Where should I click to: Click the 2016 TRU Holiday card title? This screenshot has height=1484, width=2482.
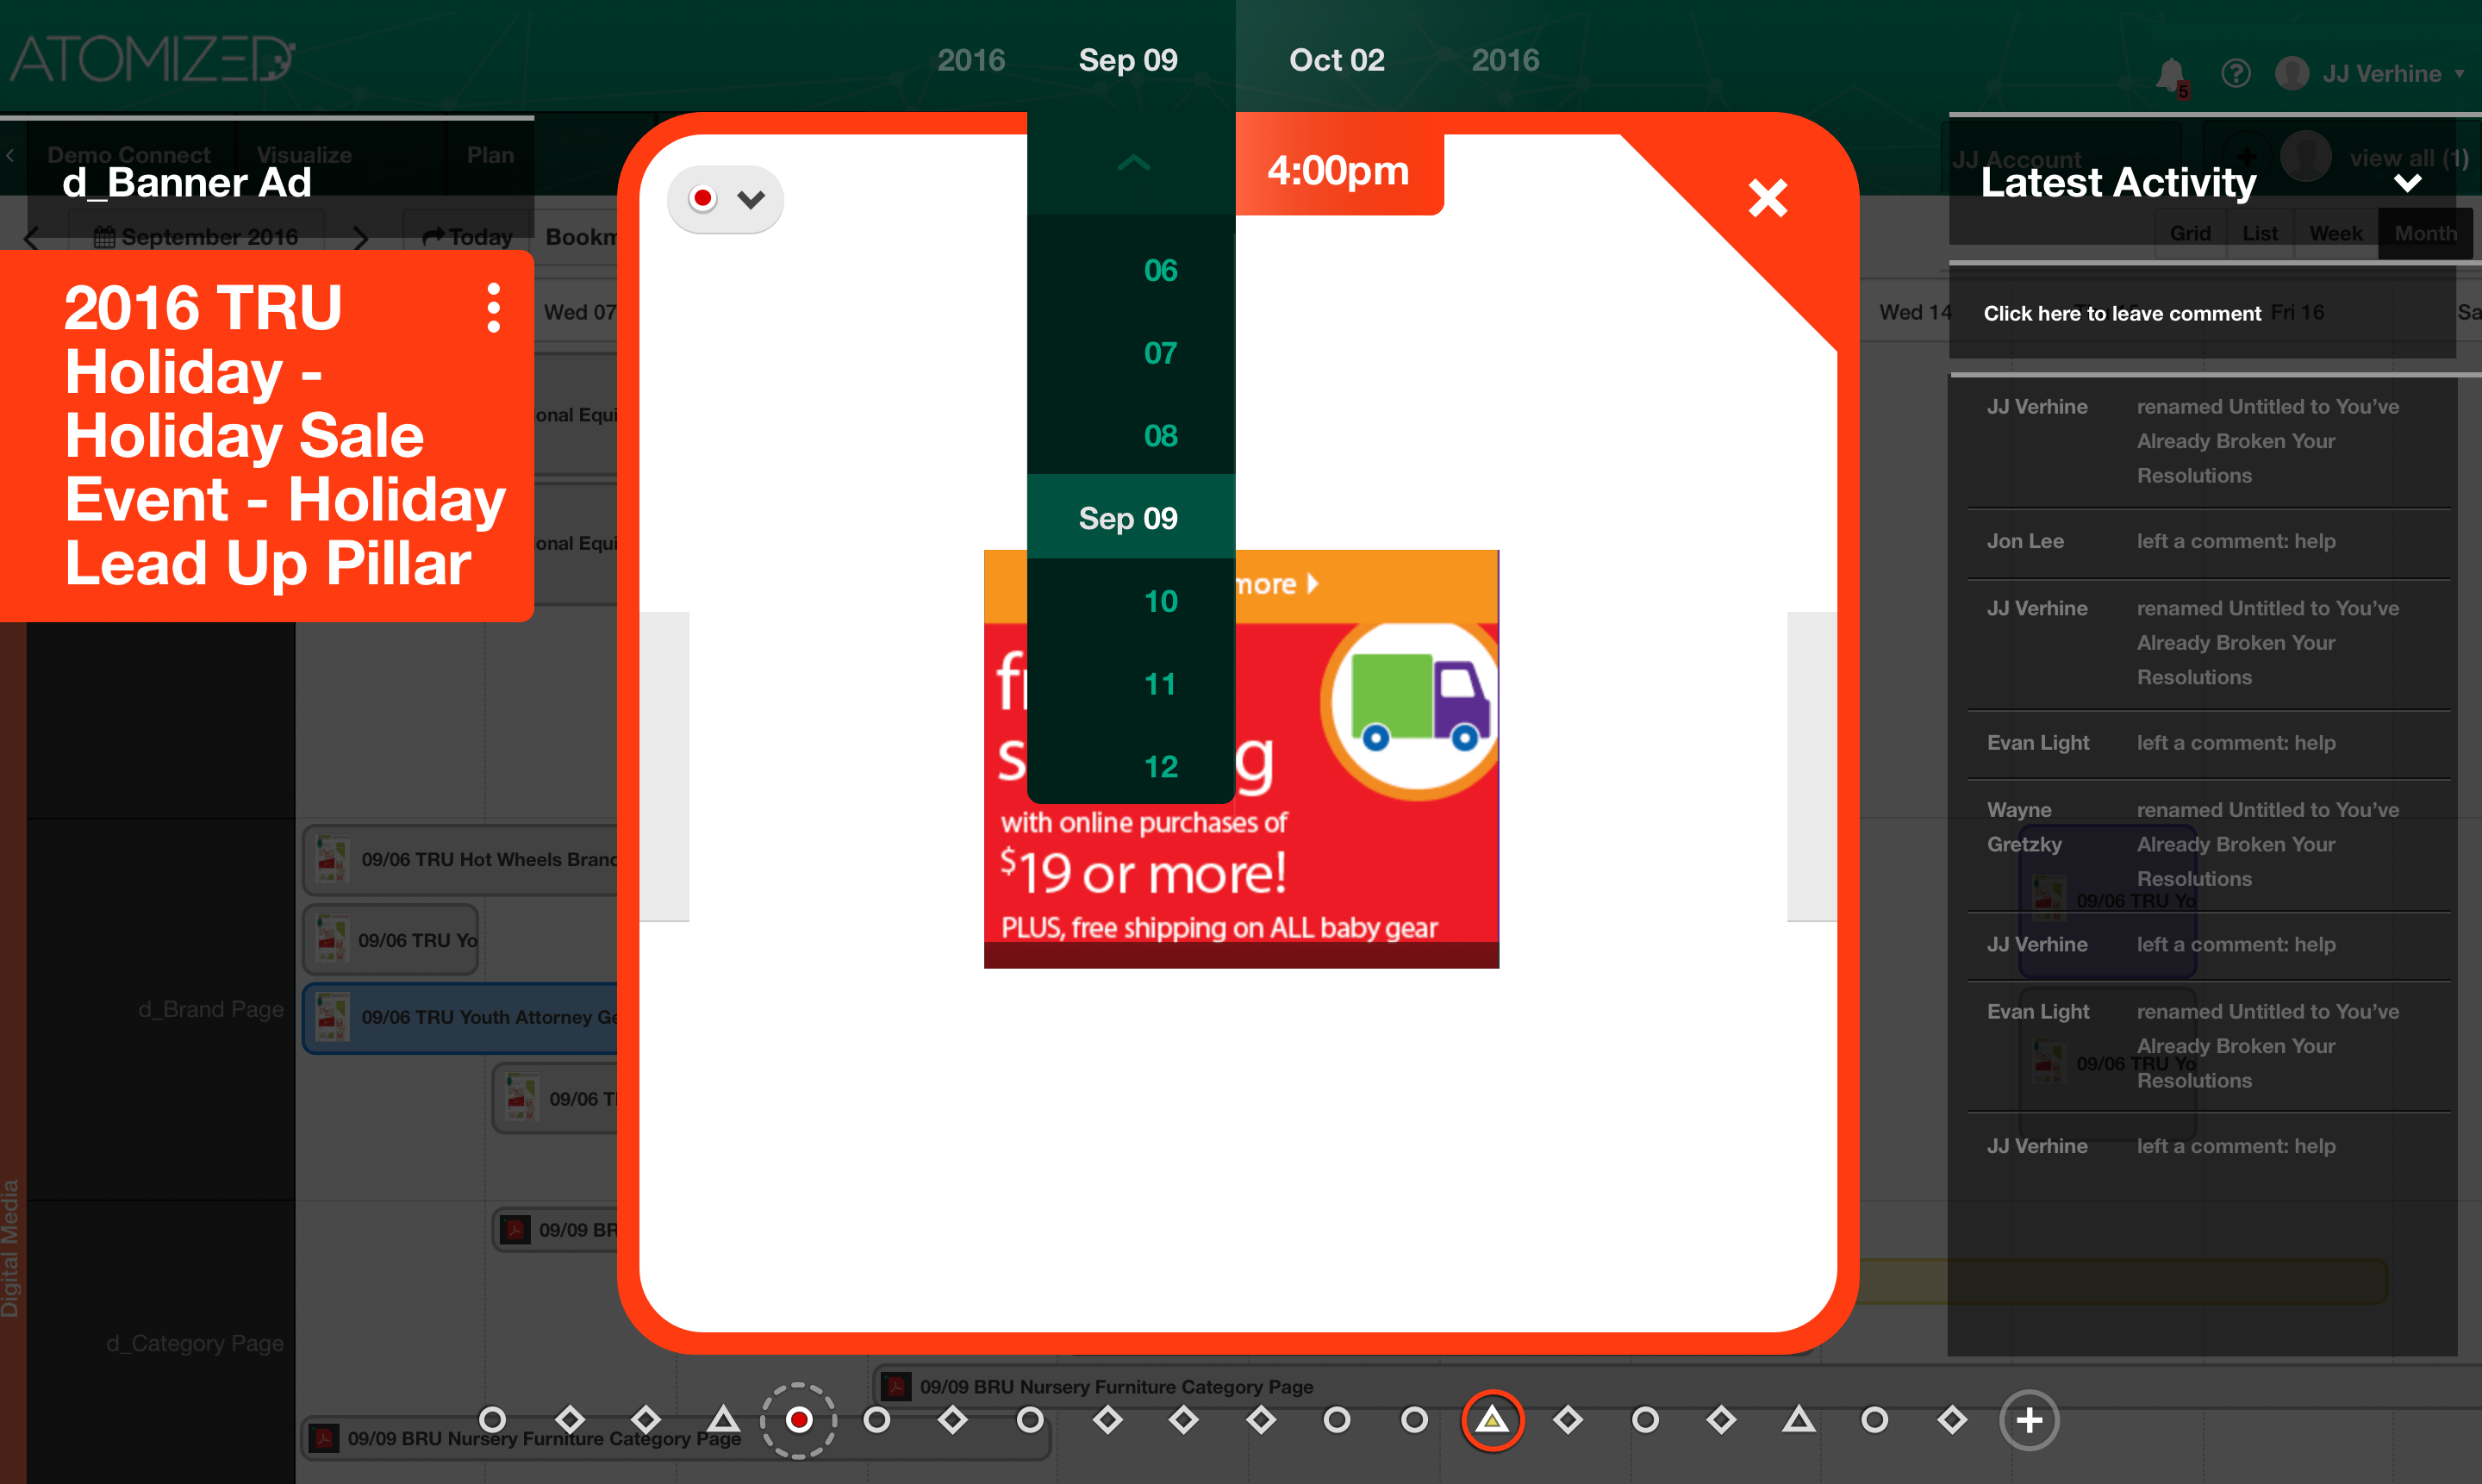tap(285, 435)
